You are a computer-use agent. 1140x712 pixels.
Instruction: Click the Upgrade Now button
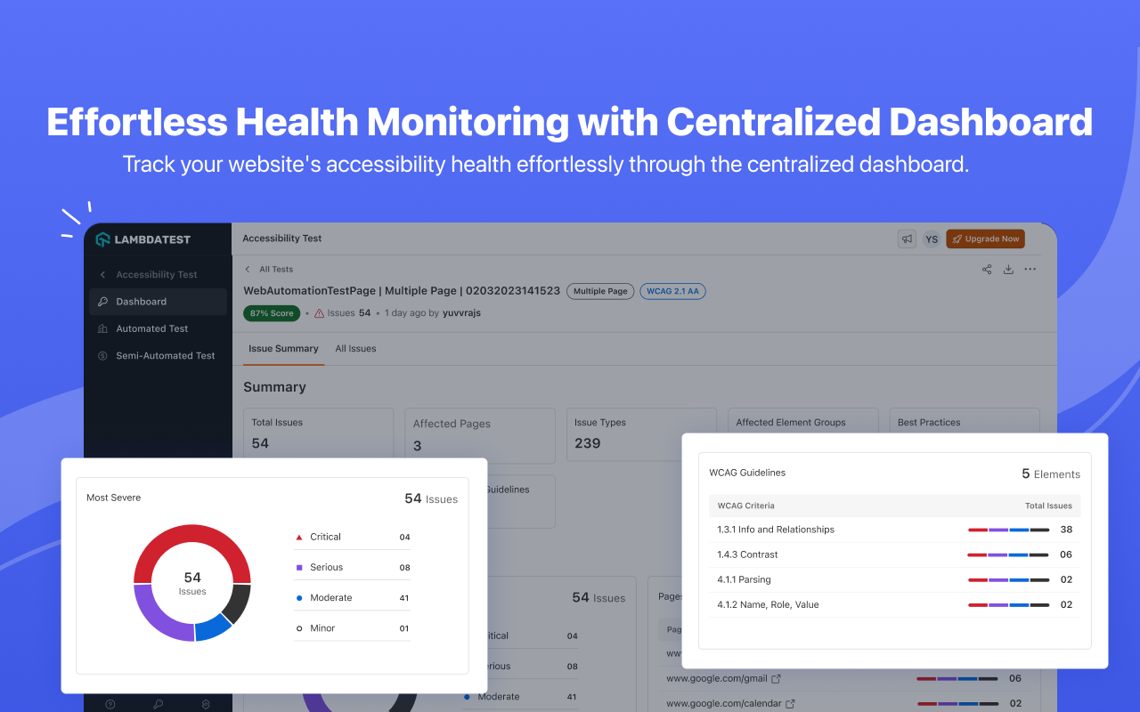985,239
